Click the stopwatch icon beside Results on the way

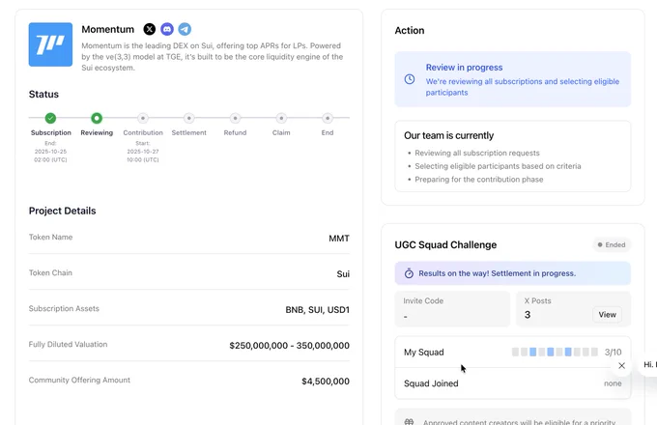(409, 273)
